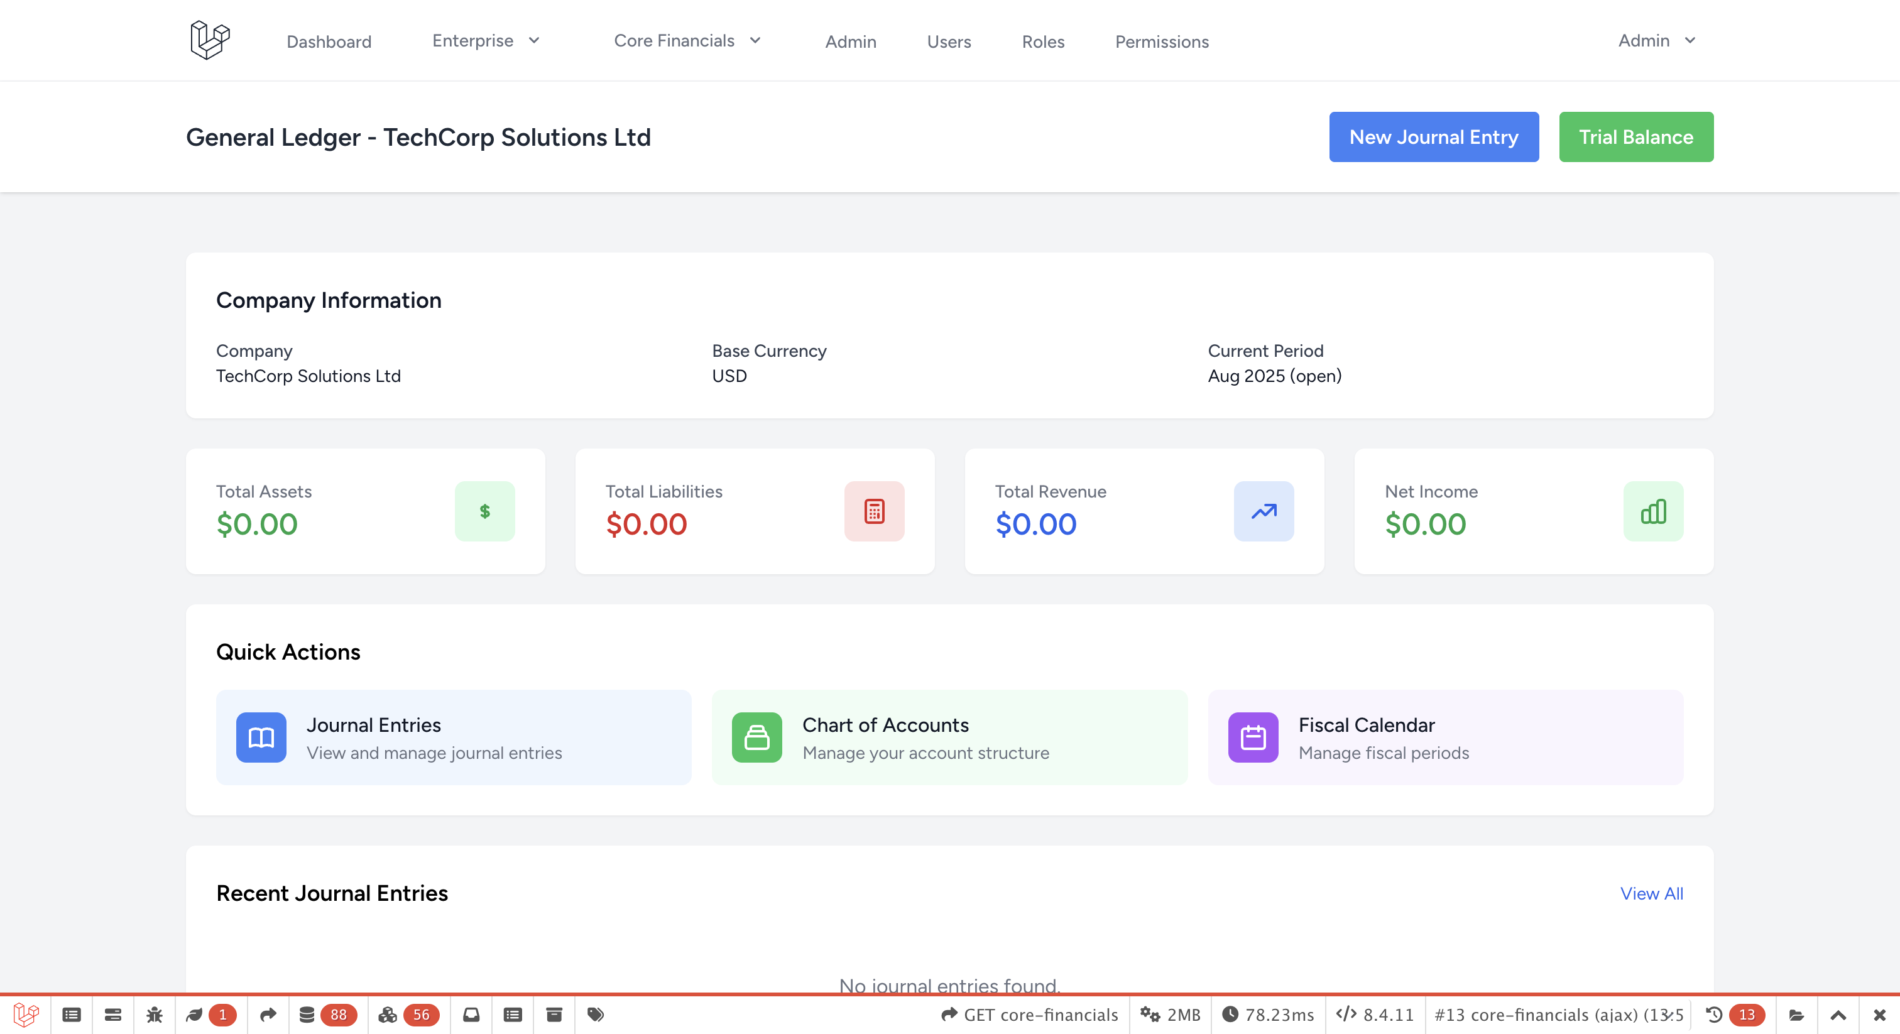Click View All recent journal entries link
Screen dimensions: 1900x1034
coord(1651,893)
